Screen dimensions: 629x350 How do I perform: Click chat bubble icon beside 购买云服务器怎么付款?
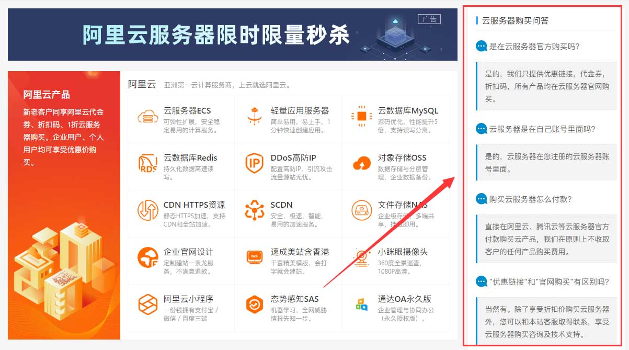pyautogui.click(x=482, y=199)
